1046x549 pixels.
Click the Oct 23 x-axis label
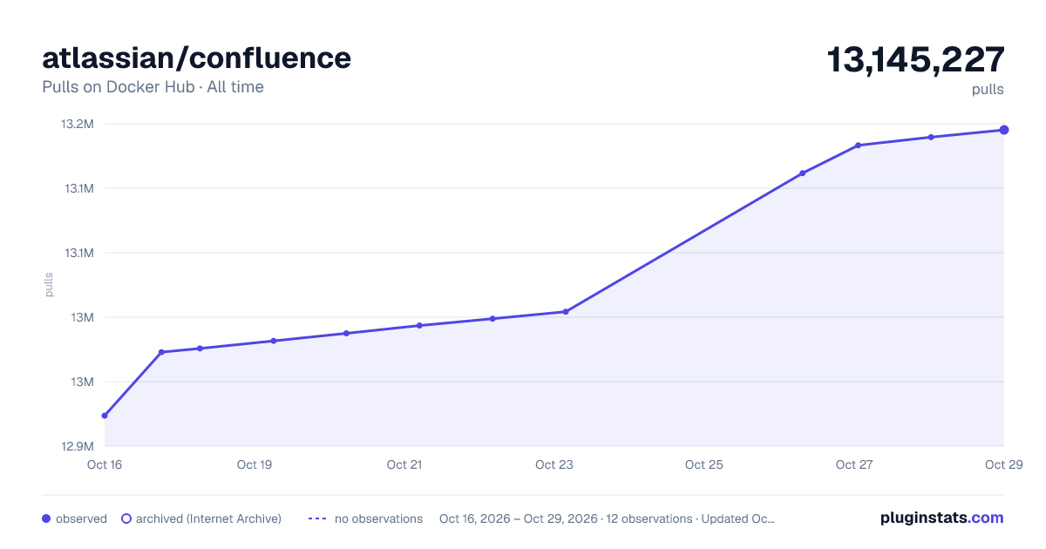point(554,464)
